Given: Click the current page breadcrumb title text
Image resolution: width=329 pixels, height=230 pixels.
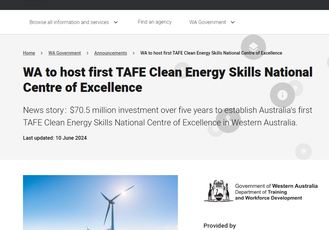Looking at the screenshot, I should tap(211, 53).
